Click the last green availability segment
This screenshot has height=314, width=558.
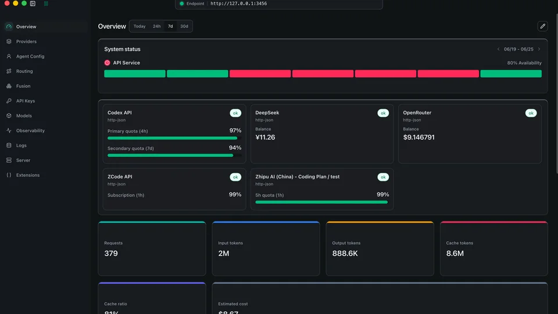(x=511, y=74)
